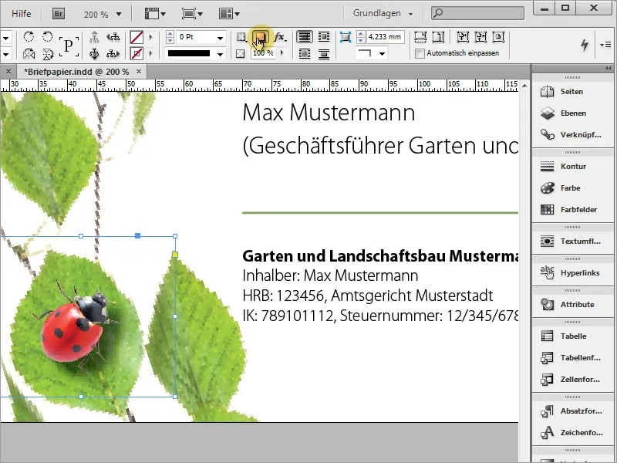Screen dimensions: 617x463
Task: Increase the 4,233 mm corner size
Action: click(360, 34)
